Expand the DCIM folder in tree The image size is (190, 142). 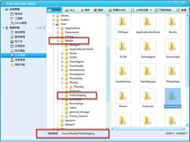(62, 58)
